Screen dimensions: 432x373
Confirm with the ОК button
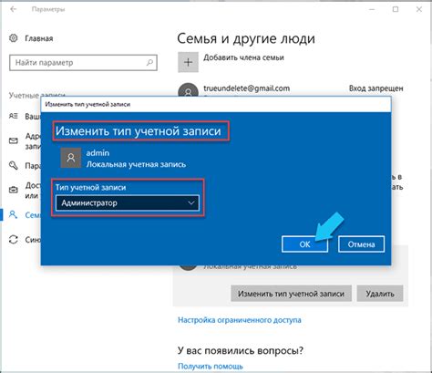(x=304, y=244)
